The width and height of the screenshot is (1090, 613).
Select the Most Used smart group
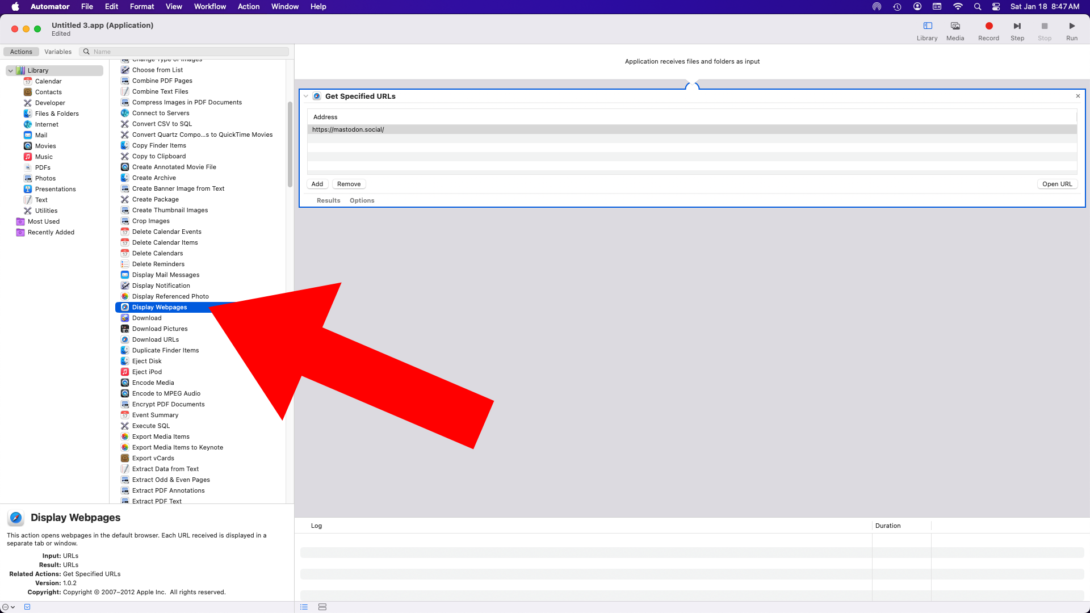pos(44,221)
